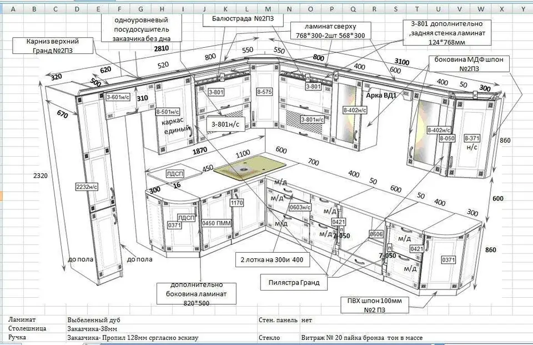Click the 'Стекло' label cell
533x345 pixels.
[x=269, y=338]
